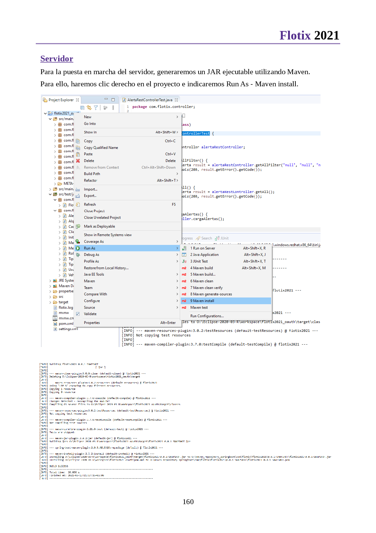This screenshot has height=533, width=376.
Task: Maximize the Project Explorer panel
Action: pyautogui.click(x=113, y=100)
